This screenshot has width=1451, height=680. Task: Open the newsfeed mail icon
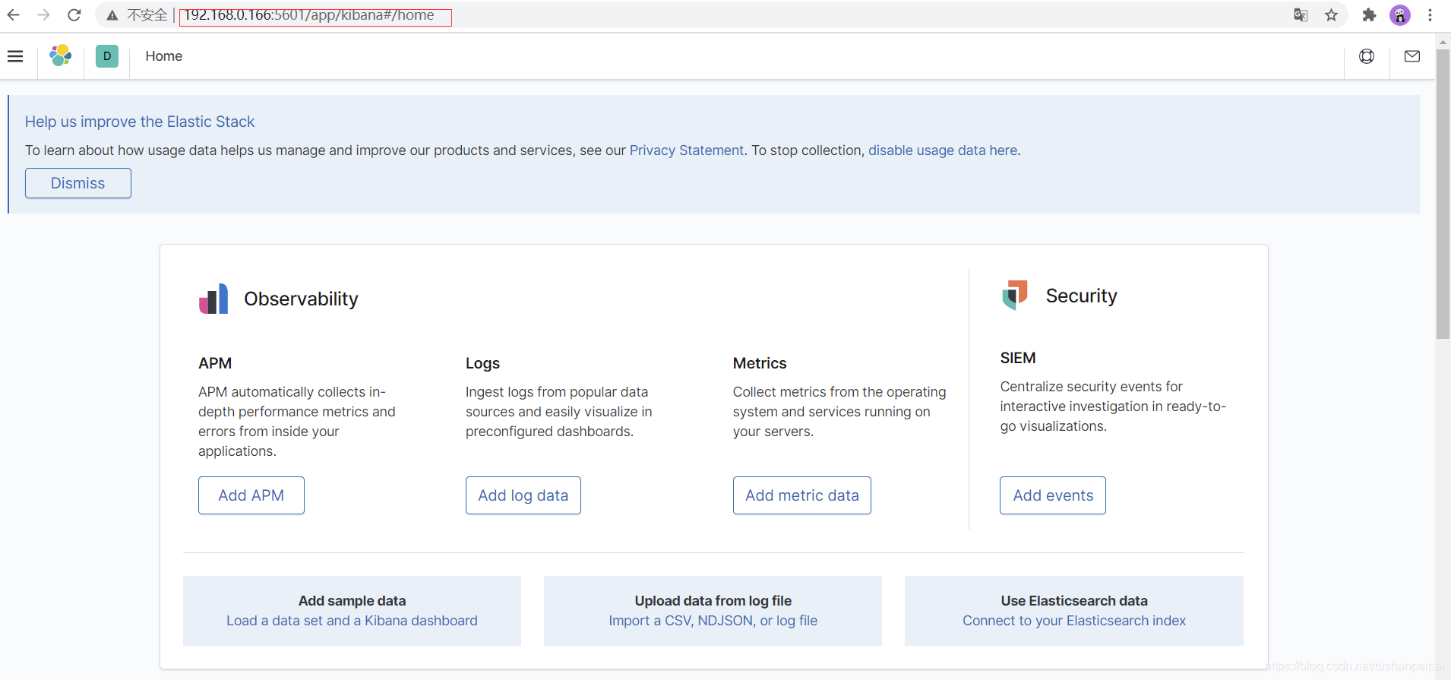1412,56
